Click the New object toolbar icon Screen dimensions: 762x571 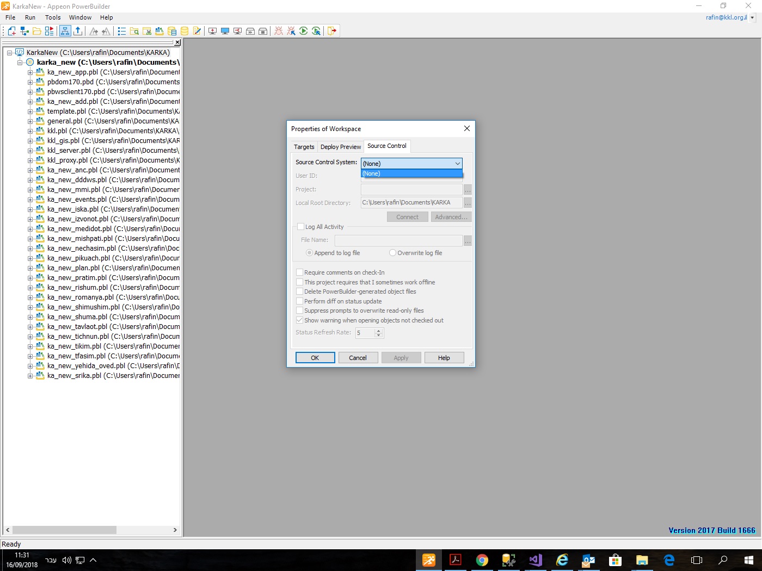11,31
